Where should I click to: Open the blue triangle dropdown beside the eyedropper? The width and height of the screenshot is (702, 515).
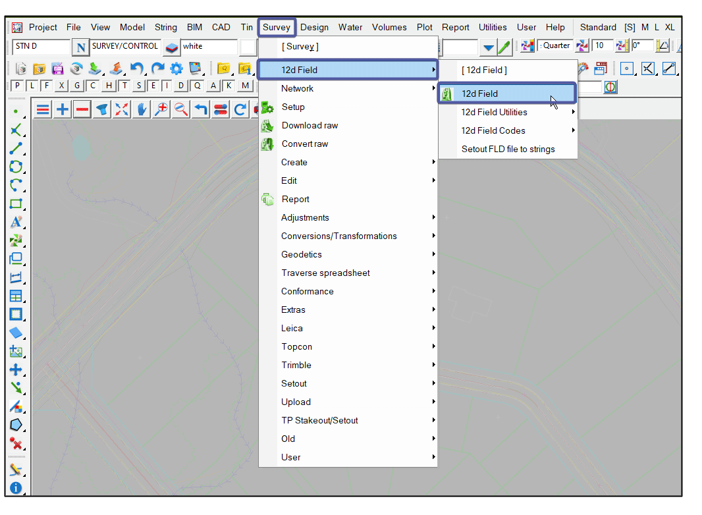(x=489, y=47)
